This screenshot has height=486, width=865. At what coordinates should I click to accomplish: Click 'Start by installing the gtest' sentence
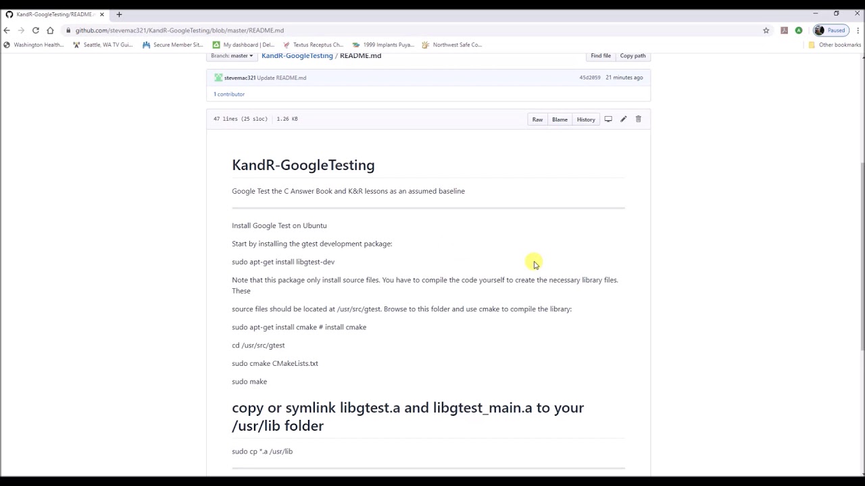pyautogui.click(x=312, y=244)
